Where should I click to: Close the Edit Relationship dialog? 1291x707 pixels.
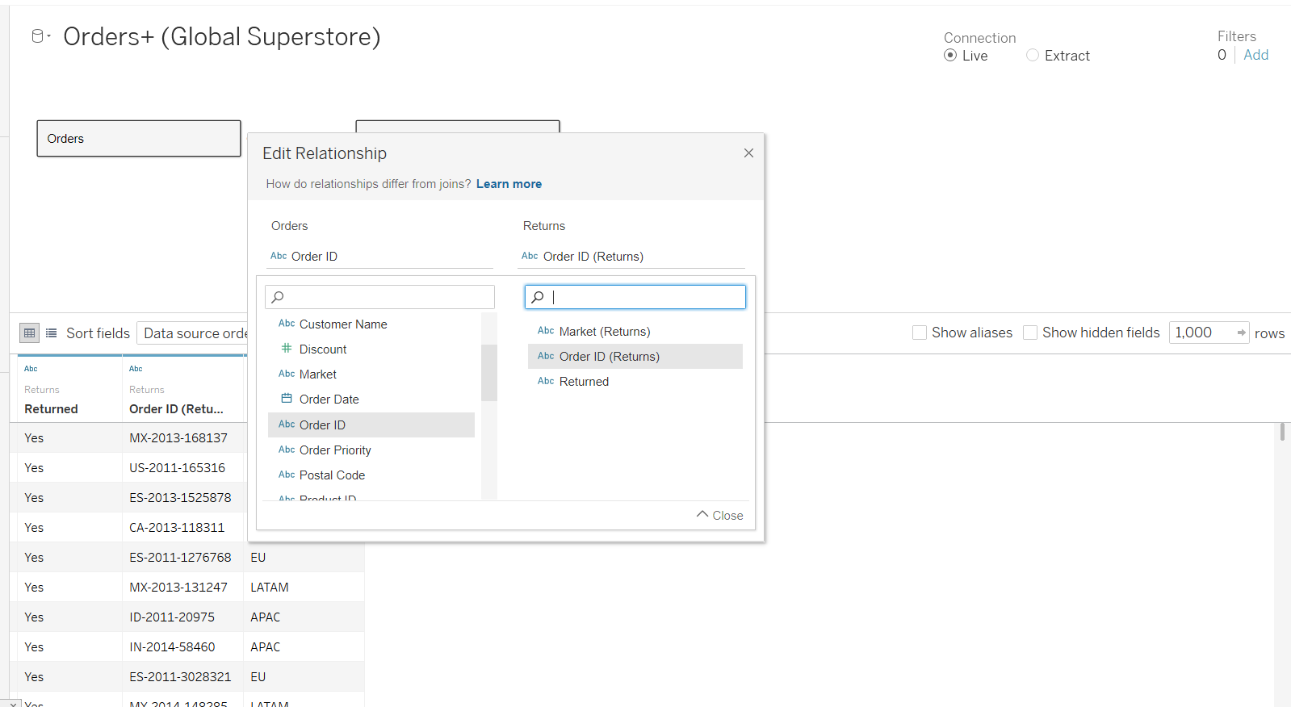point(748,153)
